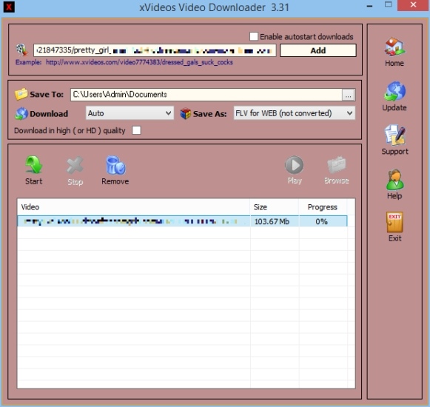Click the Progress column header
Screen dimensions: 430x407
[323, 207]
